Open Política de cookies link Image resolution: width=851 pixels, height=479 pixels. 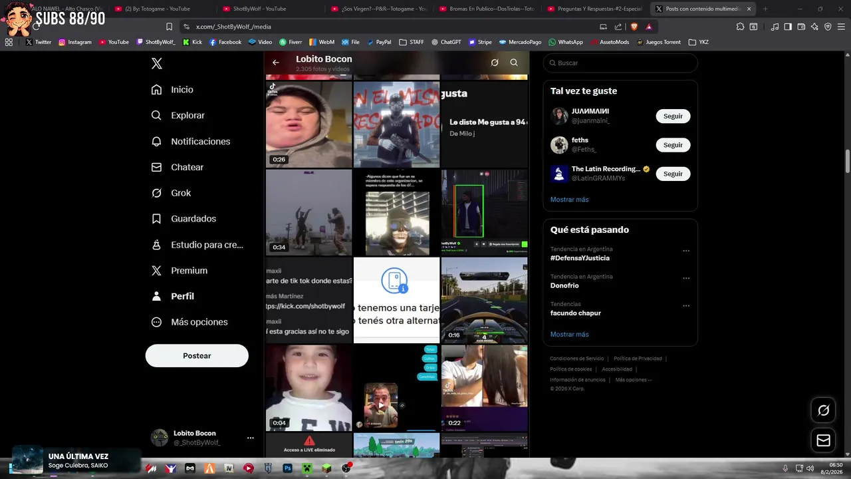[570, 369]
